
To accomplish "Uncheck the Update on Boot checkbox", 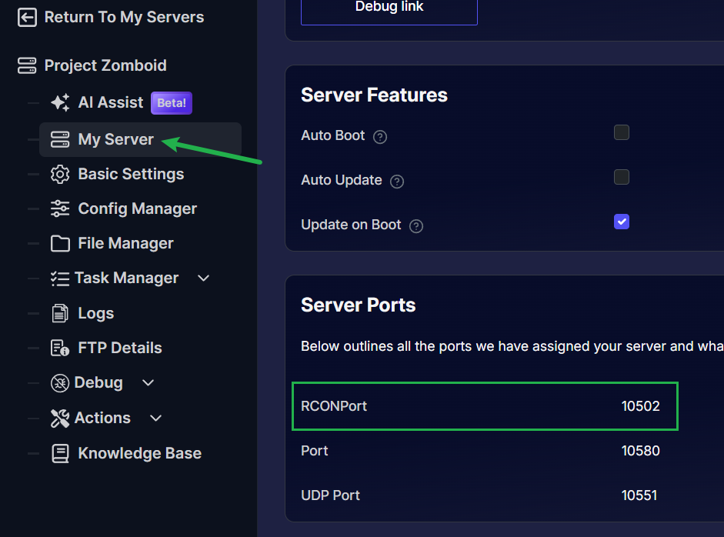I will pyautogui.click(x=622, y=222).
